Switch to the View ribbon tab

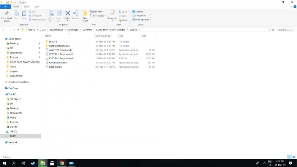(x=37, y=7)
